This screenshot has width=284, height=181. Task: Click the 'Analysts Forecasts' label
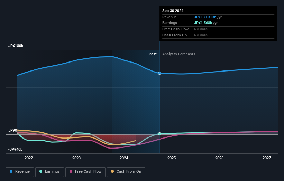click(178, 54)
